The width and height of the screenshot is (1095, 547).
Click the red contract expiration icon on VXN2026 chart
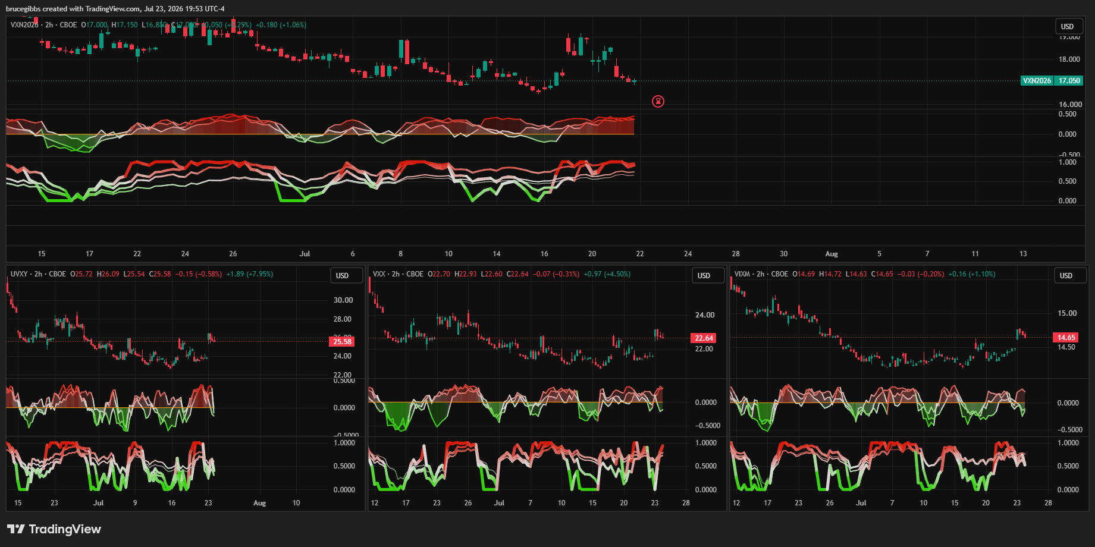(x=658, y=101)
